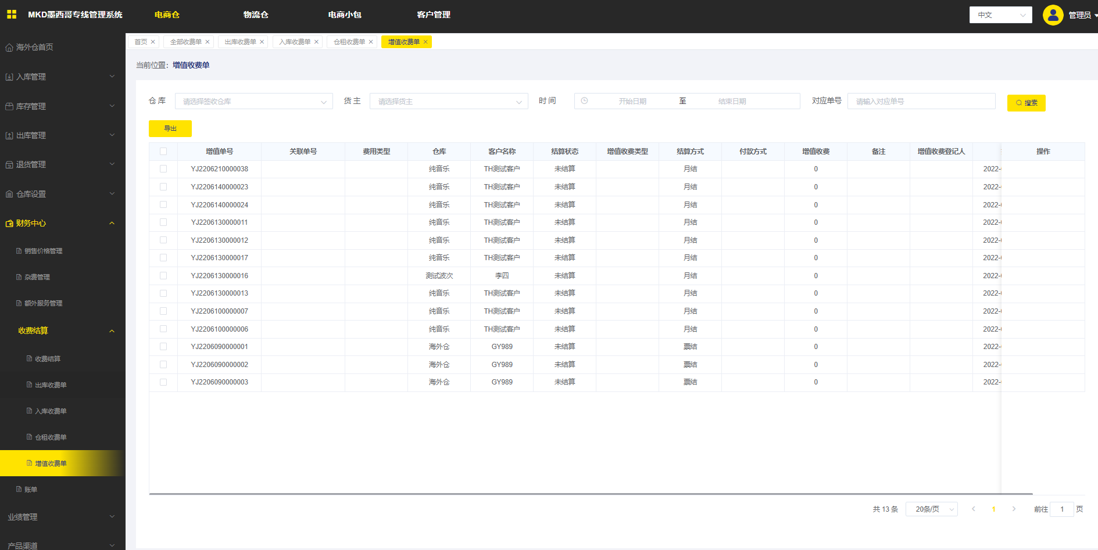Image resolution: width=1098 pixels, height=550 pixels.
Task: Click the user avatar icon
Action: (x=1053, y=15)
